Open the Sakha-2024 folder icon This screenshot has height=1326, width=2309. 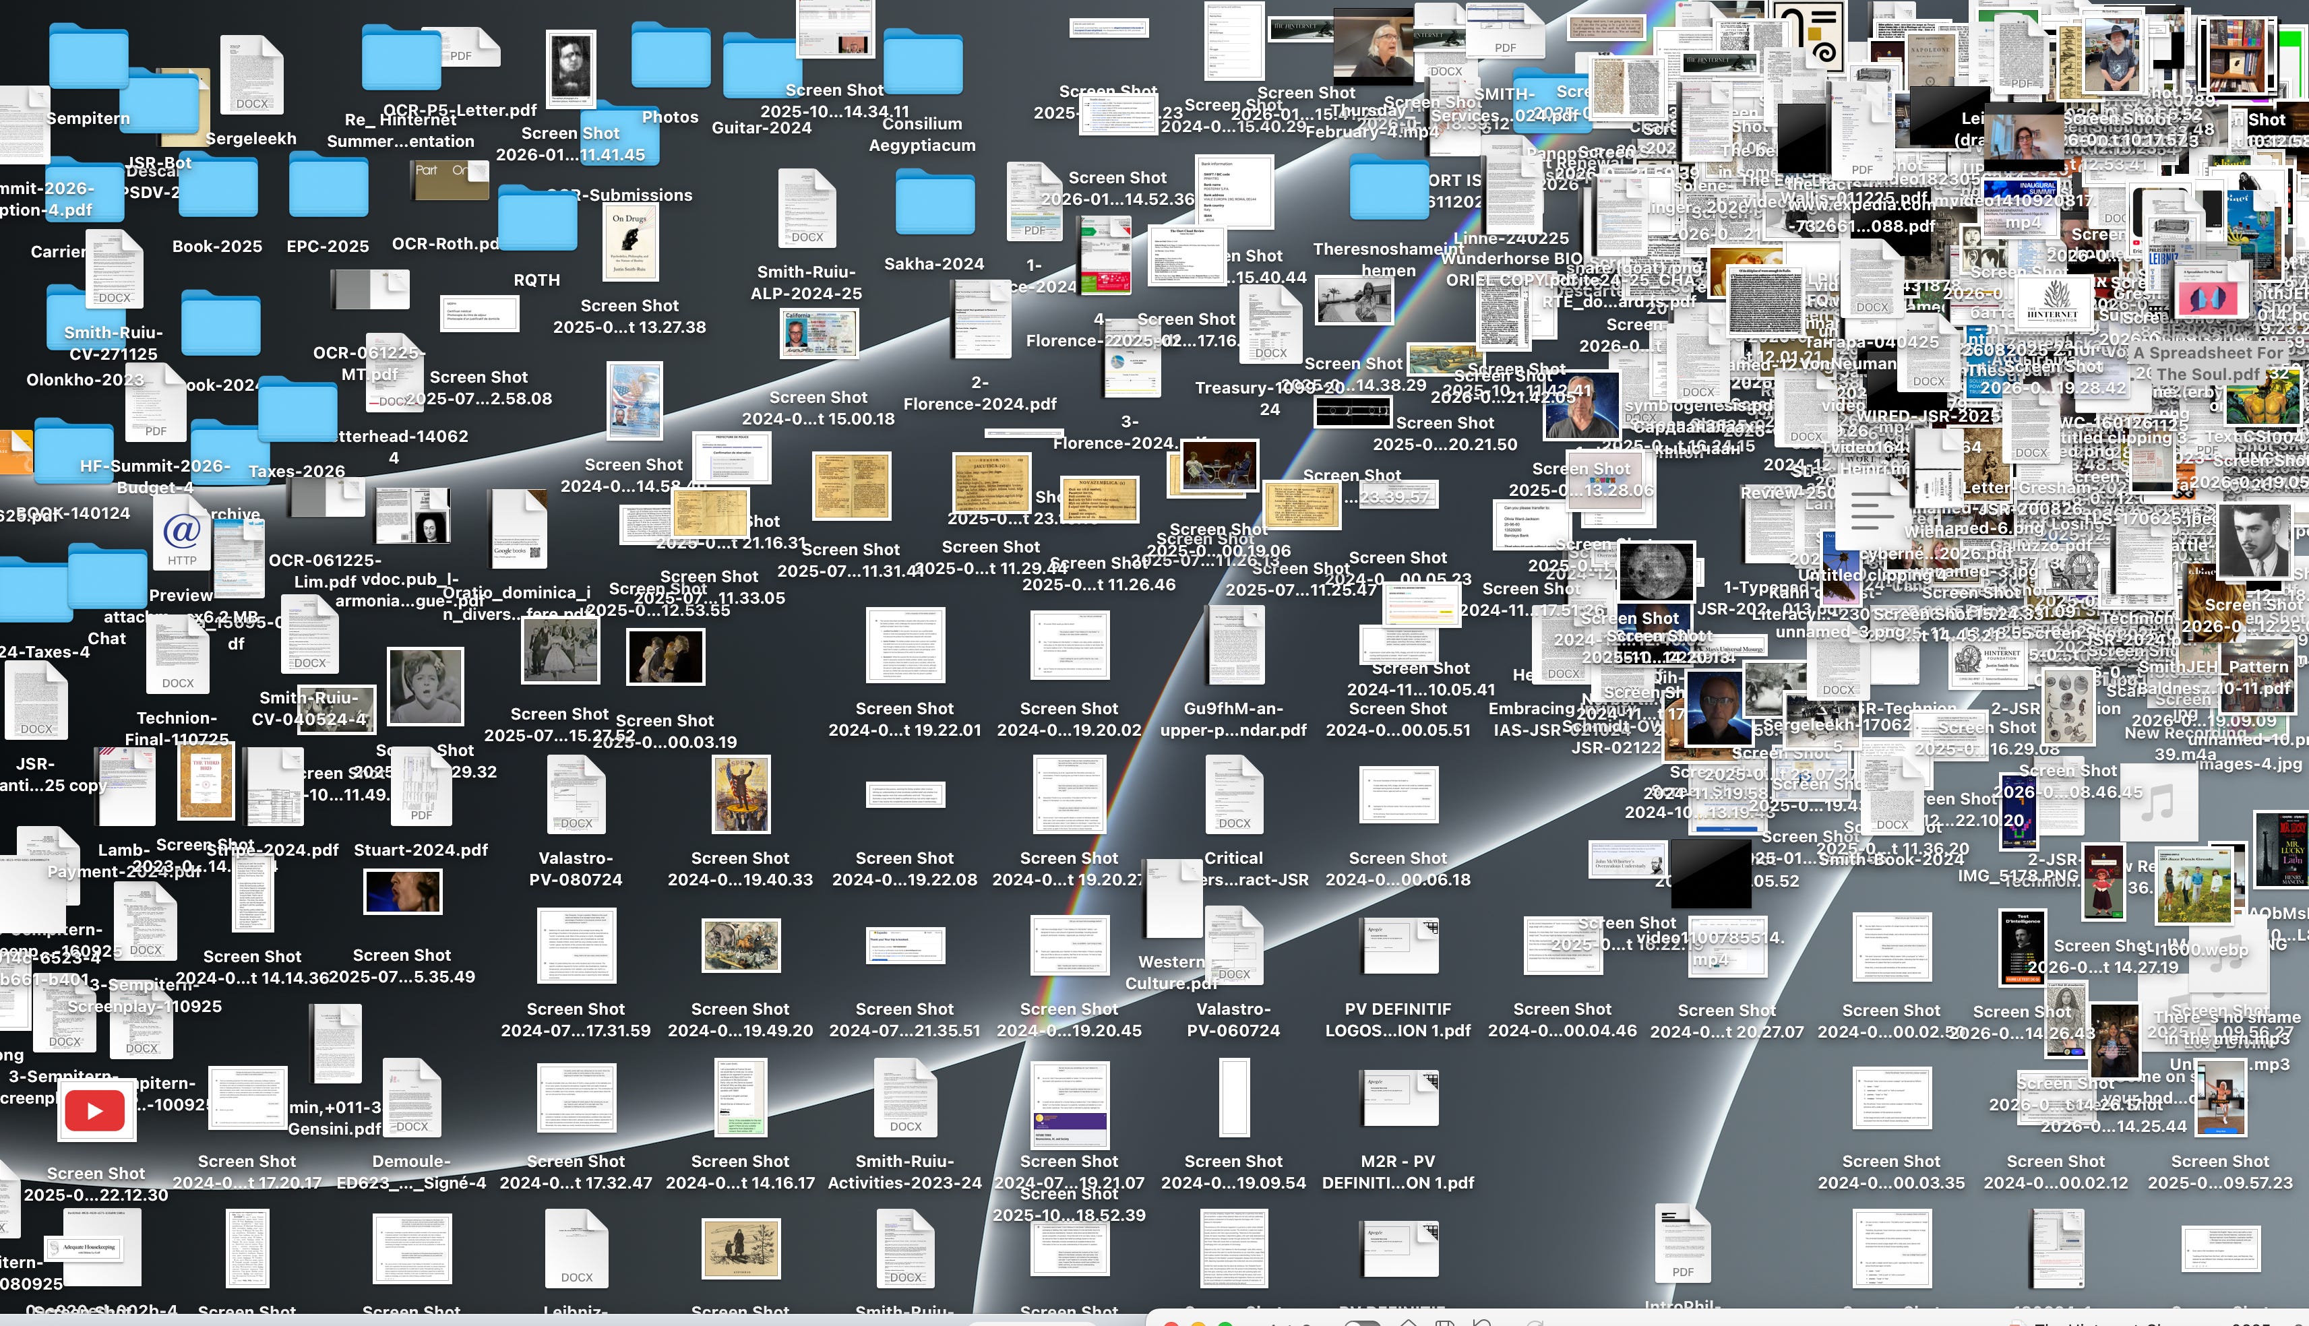point(935,202)
